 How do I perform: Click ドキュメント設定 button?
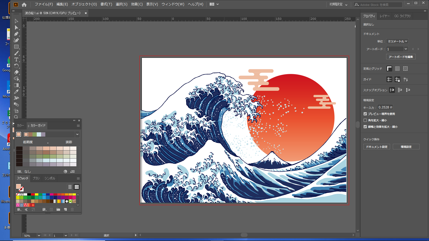[377, 147]
